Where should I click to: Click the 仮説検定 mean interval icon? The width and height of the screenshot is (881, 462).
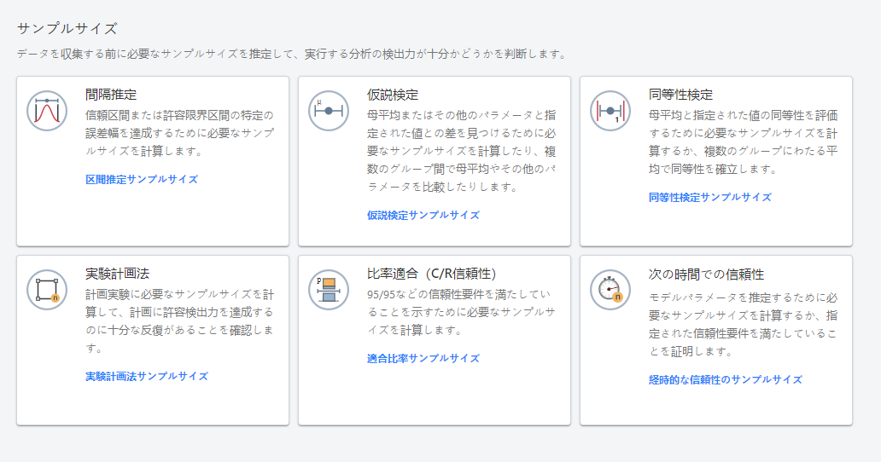tap(329, 111)
